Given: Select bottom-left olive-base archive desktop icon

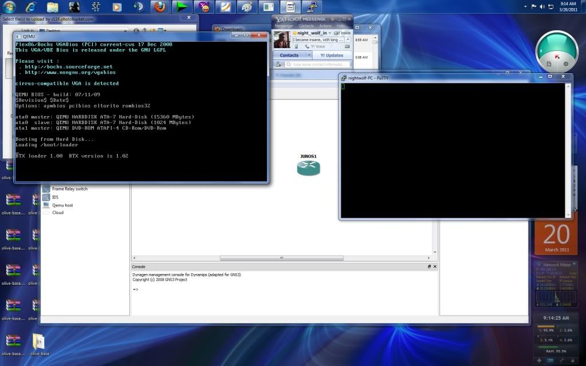Looking at the screenshot, I should click(x=13, y=344).
